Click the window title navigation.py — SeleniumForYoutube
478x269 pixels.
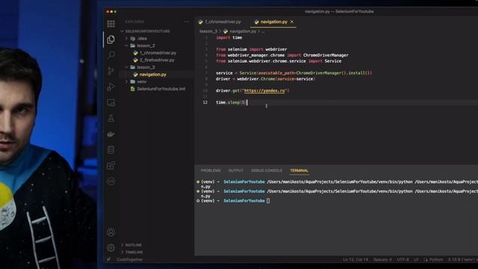click(339, 12)
